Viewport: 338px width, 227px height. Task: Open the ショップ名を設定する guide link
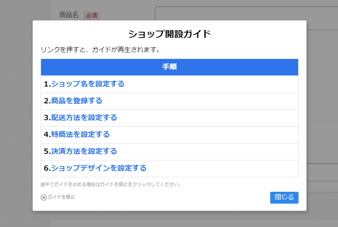[x=88, y=84]
